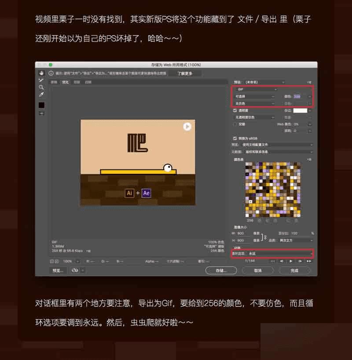Toggle the 转换为 sRGB checkbox
The image size is (352, 360).
pos(235,138)
